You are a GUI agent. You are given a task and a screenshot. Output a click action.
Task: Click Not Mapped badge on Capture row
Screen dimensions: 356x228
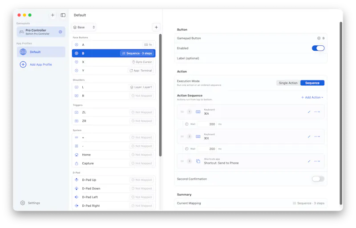(142, 164)
